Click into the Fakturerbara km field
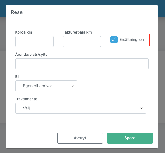The image size is (165, 153). [82, 41]
